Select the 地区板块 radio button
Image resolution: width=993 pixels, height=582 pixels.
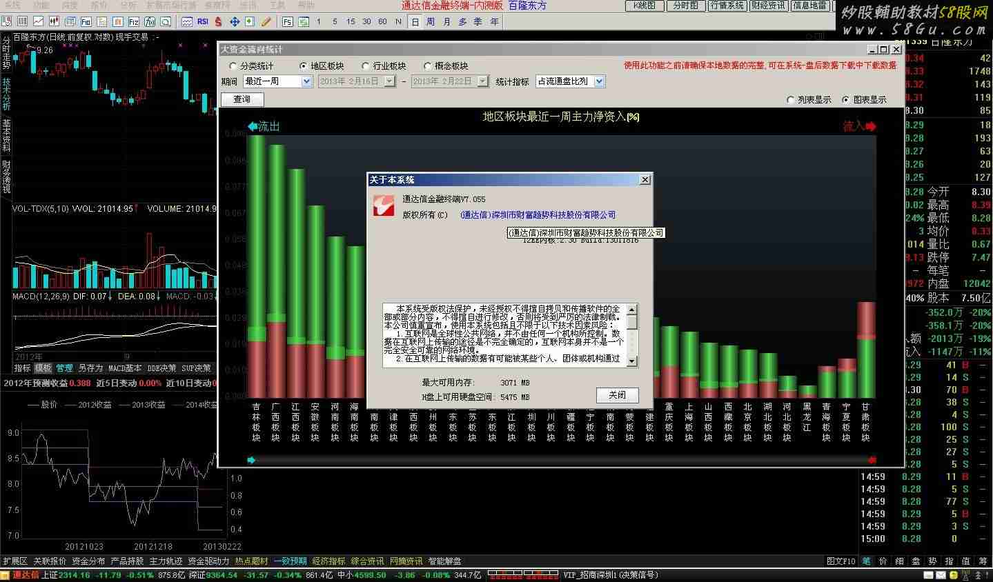[304, 66]
